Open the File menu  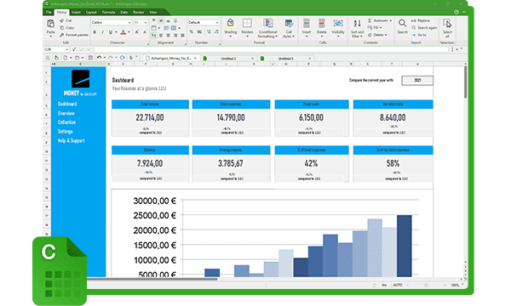pyautogui.click(x=49, y=13)
